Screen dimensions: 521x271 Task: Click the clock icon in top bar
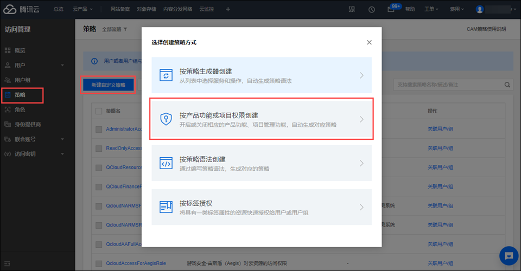pos(372,9)
